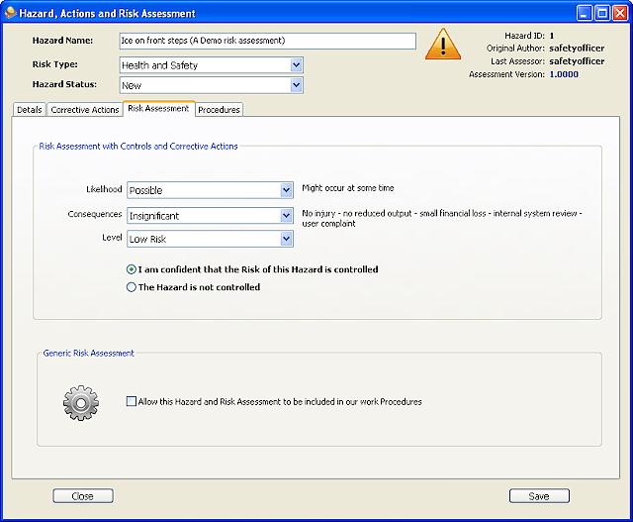Select the Risk Assessment tab

pyautogui.click(x=158, y=108)
